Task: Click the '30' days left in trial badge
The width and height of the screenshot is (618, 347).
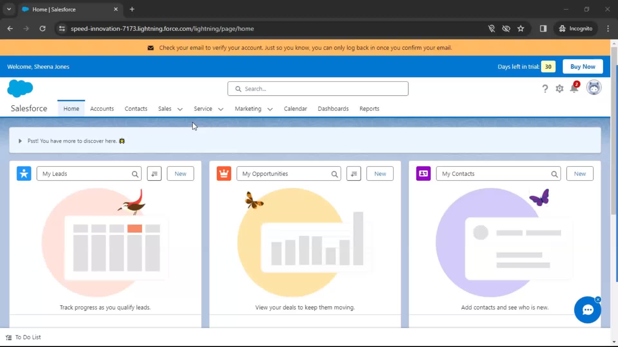Action: (x=548, y=67)
